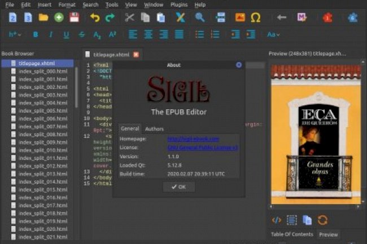Open Find and Replace magnifier icon

(200, 17)
